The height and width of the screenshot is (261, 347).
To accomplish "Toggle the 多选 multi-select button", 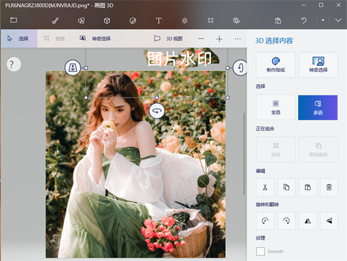I will point(318,107).
